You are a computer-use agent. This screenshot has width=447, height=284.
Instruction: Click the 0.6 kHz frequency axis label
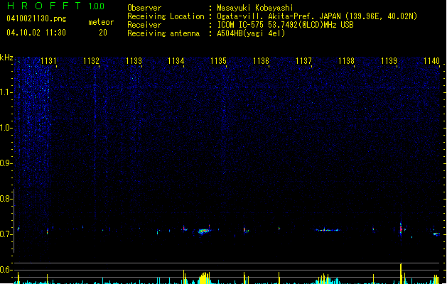click(6, 270)
